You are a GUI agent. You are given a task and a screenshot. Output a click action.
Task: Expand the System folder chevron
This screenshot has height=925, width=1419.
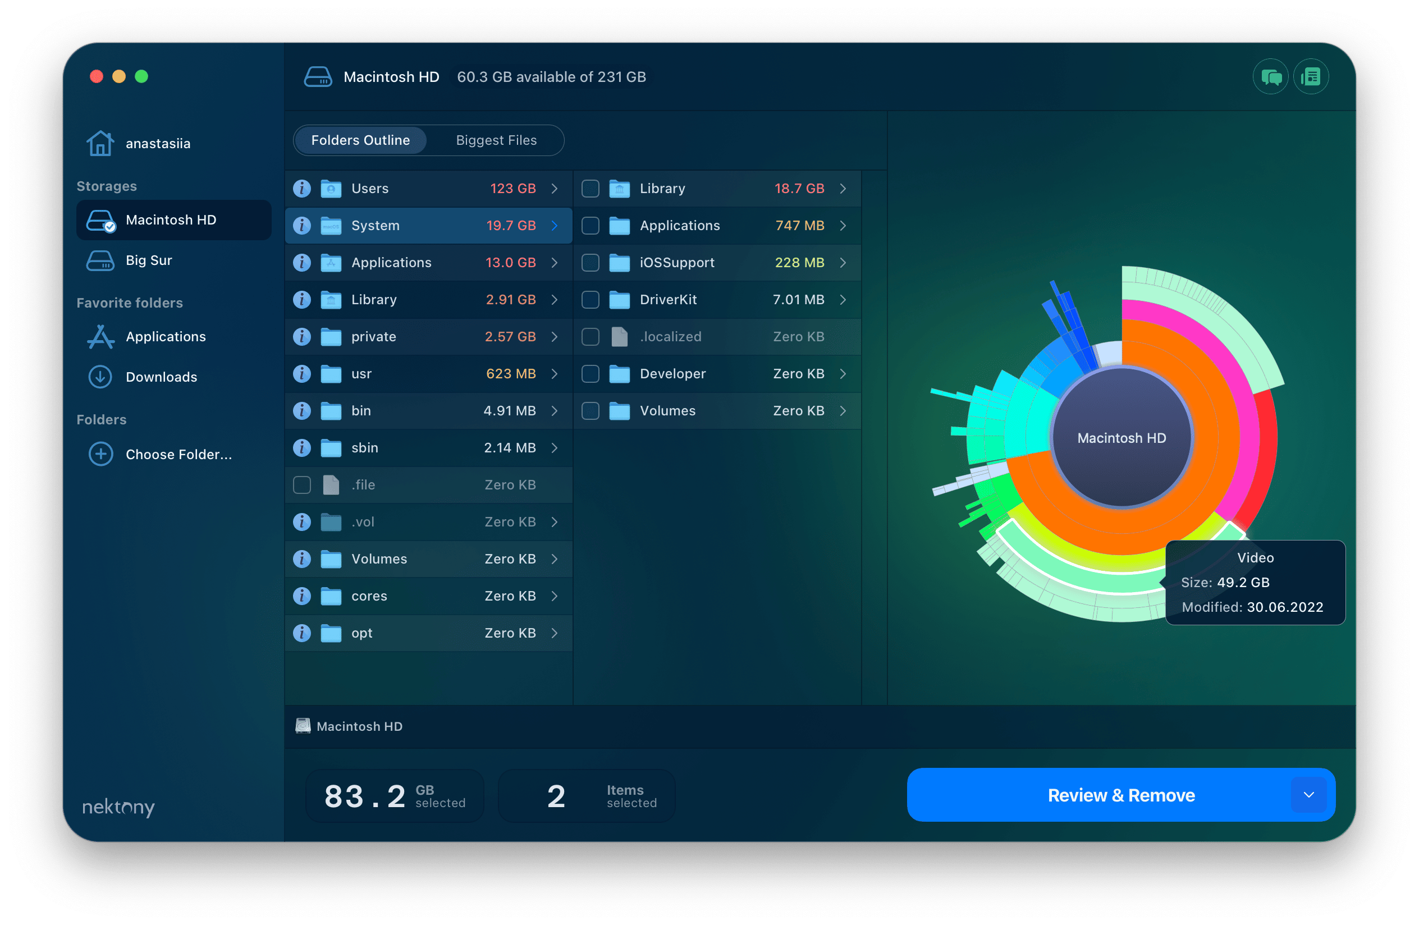point(555,225)
